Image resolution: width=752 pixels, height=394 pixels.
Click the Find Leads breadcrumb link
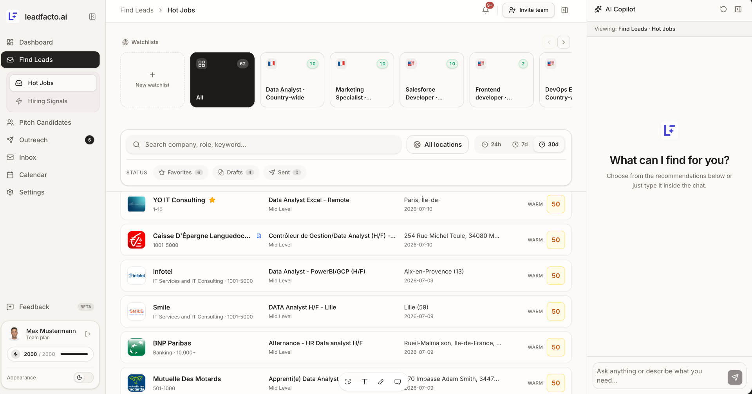pyautogui.click(x=137, y=10)
